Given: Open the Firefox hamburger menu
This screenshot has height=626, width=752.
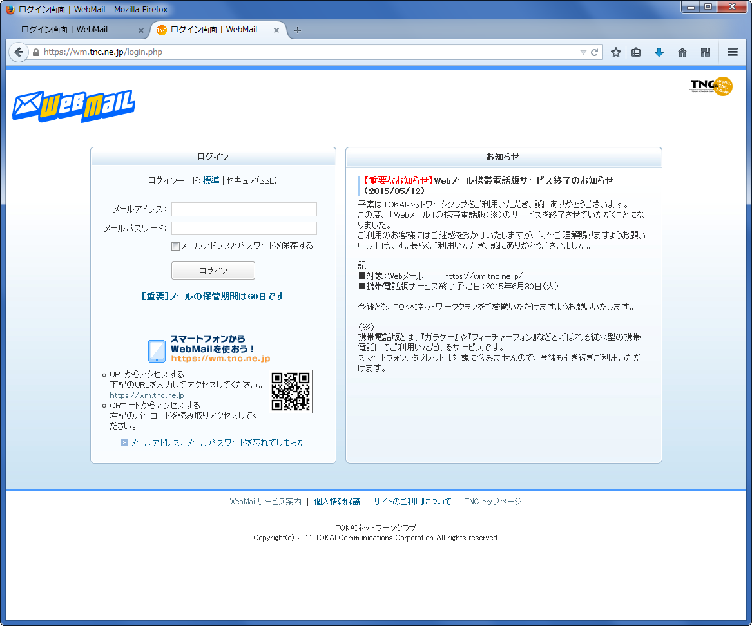Looking at the screenshot, I should click(732, 52).
